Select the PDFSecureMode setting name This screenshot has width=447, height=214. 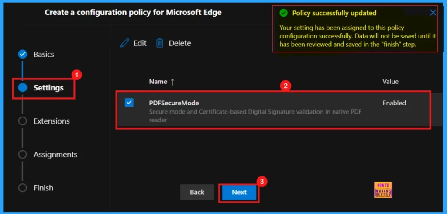(x=174, y=104)
